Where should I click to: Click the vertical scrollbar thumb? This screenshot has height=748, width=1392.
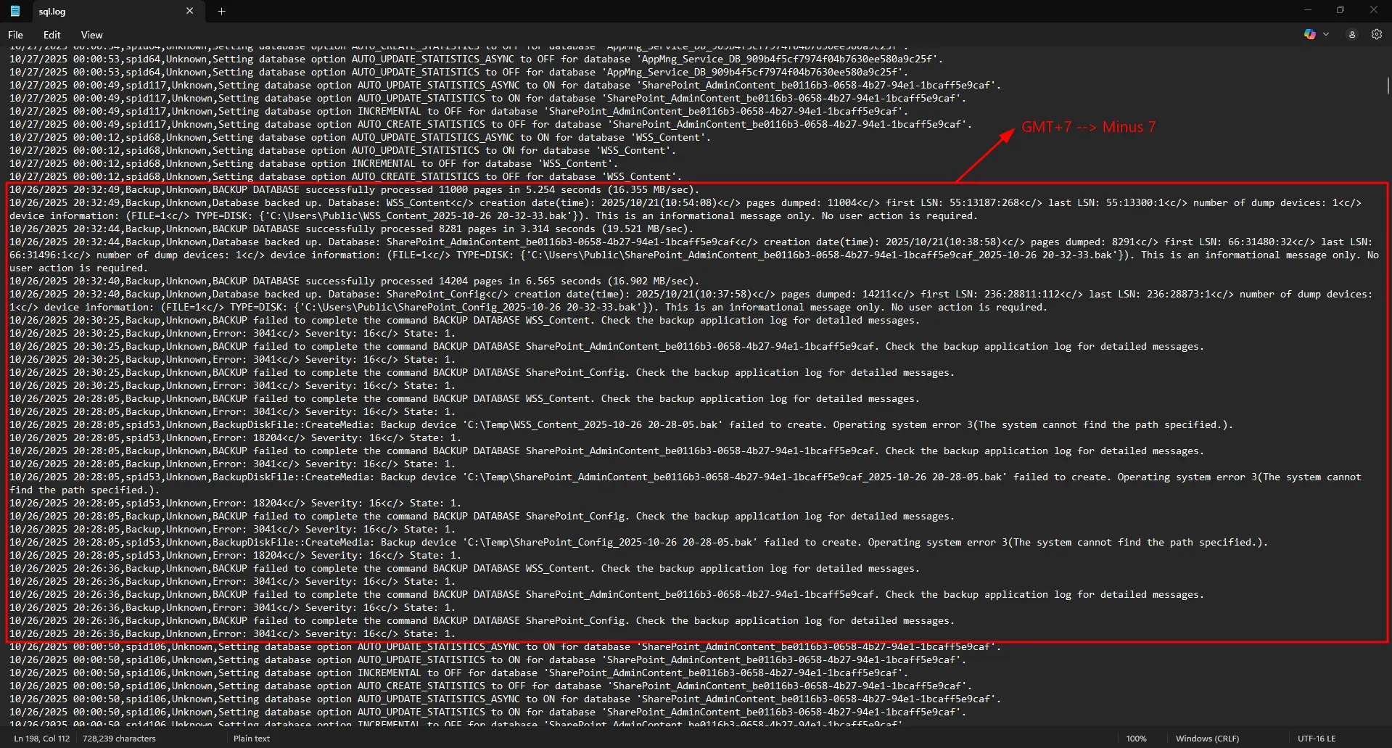[1388, 85]
